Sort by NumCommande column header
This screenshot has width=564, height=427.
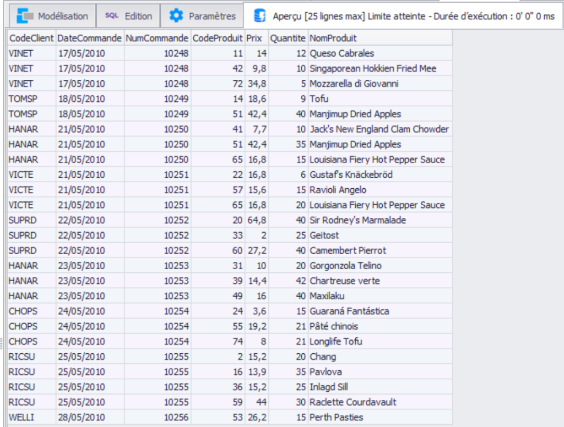point(157,38)
